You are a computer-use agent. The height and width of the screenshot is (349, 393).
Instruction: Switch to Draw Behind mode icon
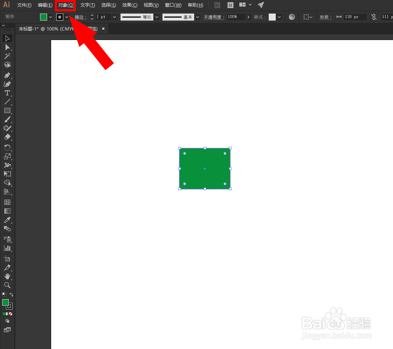[7, 321]
